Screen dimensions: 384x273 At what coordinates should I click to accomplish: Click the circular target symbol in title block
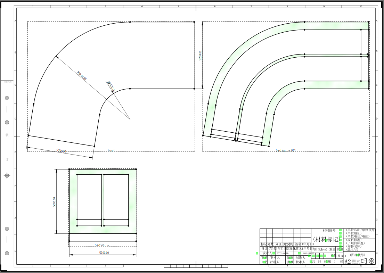371,261
